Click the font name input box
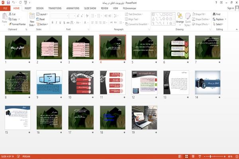This screenshot has height=159, width=239. [x=60, y=16]
